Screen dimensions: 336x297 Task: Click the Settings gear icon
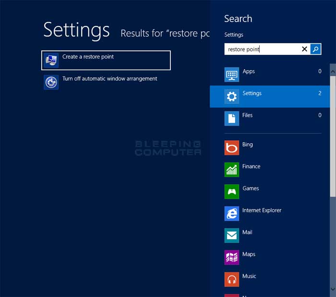pyautogui.click(x=232, y=97)
